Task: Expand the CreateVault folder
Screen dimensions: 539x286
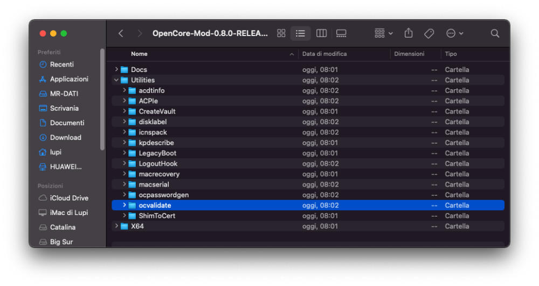Action: 124,111
